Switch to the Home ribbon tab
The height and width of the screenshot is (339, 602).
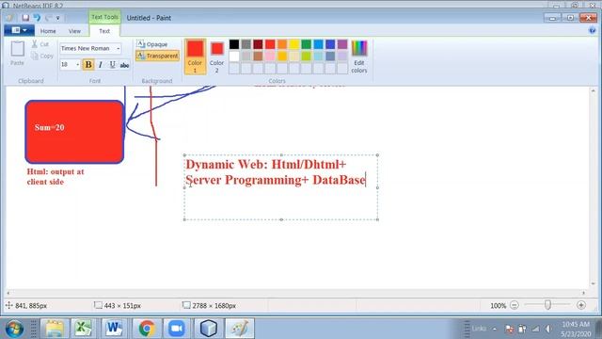[48, 31]
